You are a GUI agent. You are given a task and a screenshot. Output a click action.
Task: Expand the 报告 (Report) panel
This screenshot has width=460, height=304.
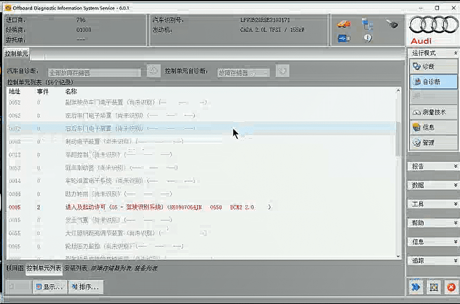(x=432, y=166)
